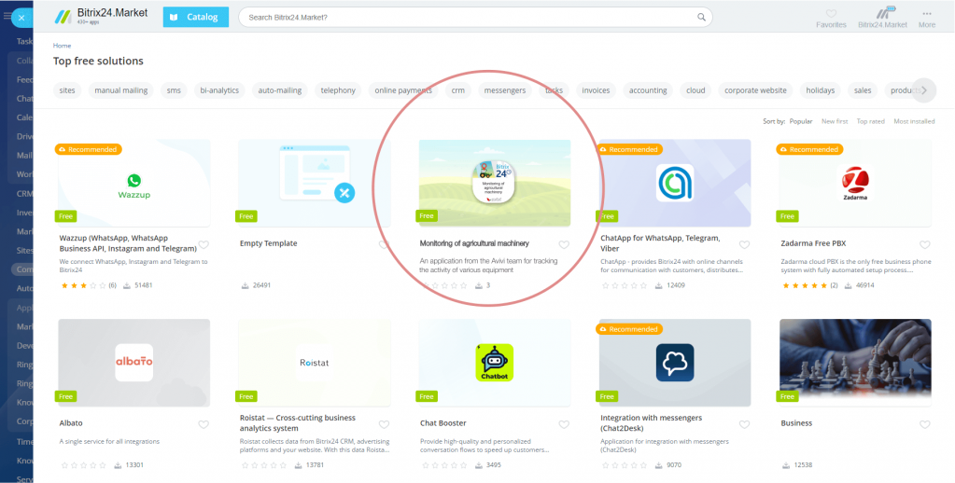Filter by auto-mailing tag
Image resolution: width=955 pixels, height=483 pixels.
point(280,90)
